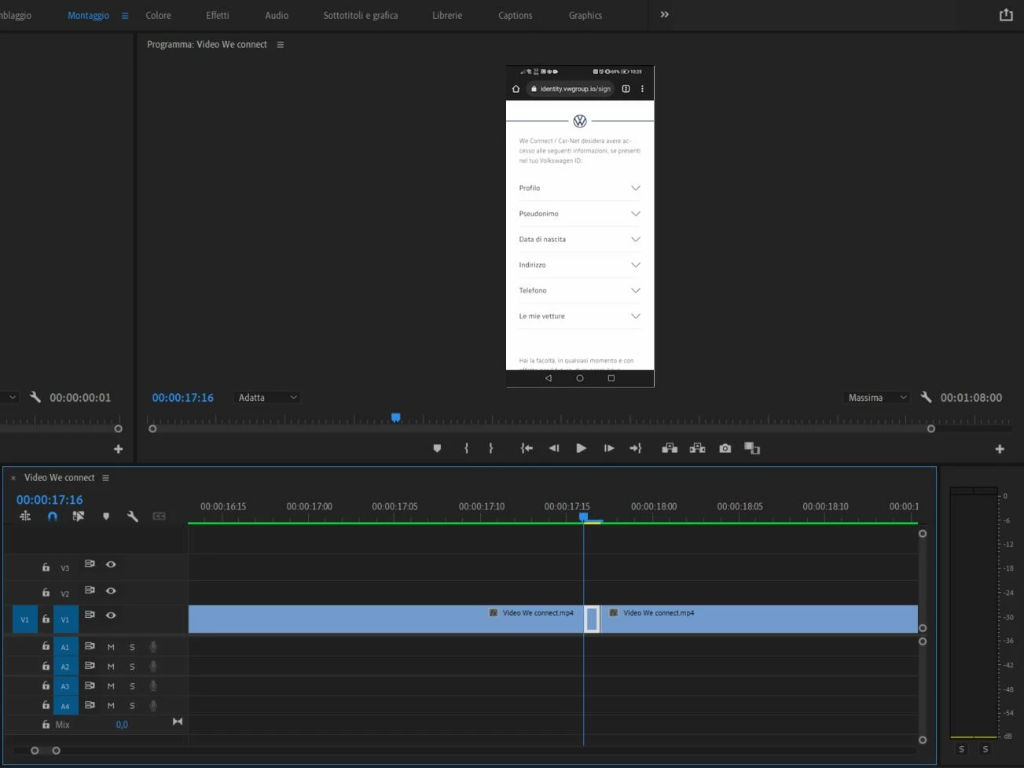Image resolution: width=1024 pixels, height=768 pixels.
Task: Toggle Comparison View button
Action: 752,448
